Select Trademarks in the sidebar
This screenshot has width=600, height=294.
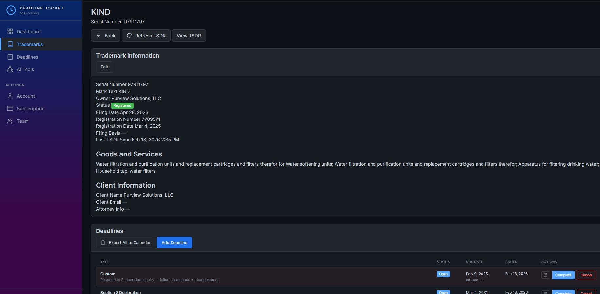tap(29, 44)
